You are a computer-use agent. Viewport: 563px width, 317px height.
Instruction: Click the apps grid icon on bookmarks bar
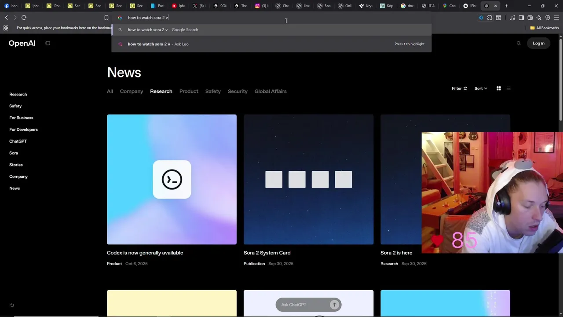coord(6,28)
